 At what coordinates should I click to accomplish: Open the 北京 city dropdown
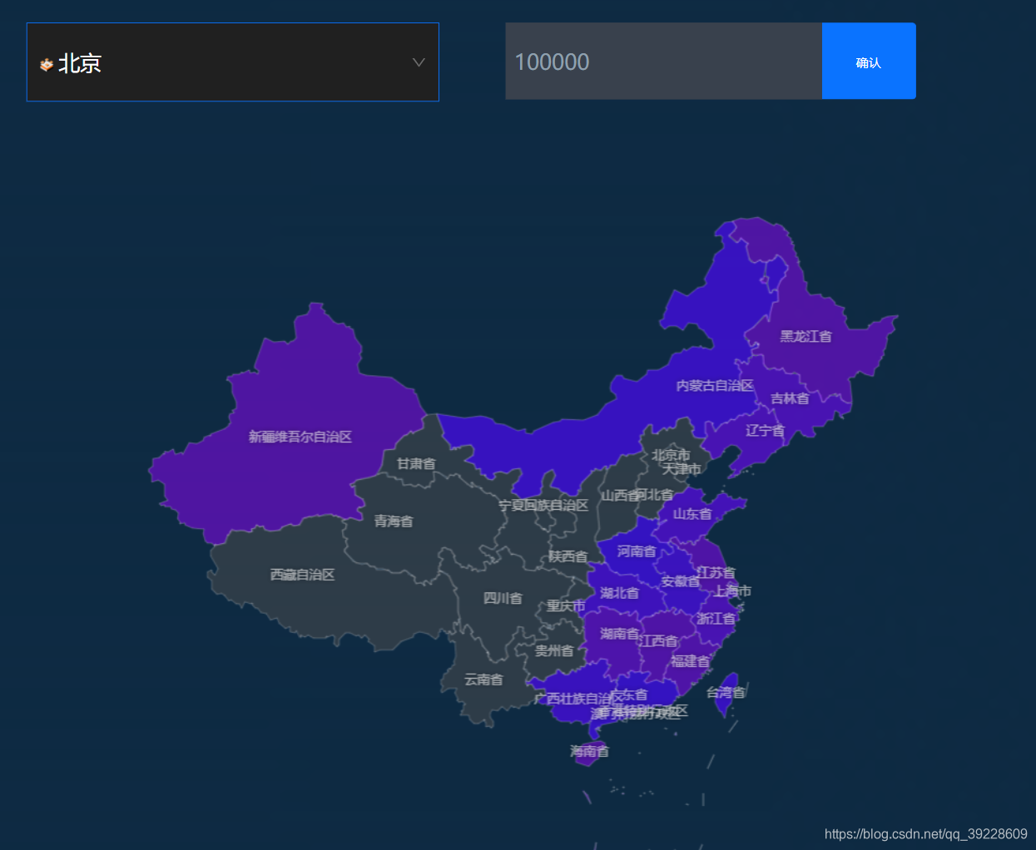click(x=233, y=62)
